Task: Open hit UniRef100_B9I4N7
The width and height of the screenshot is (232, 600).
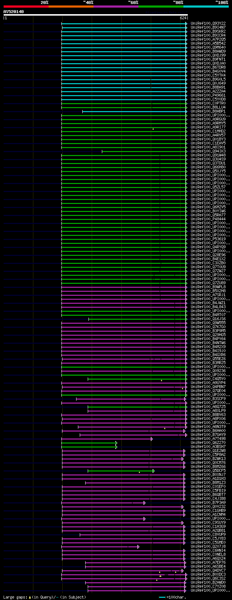Action: coord(208,27)
